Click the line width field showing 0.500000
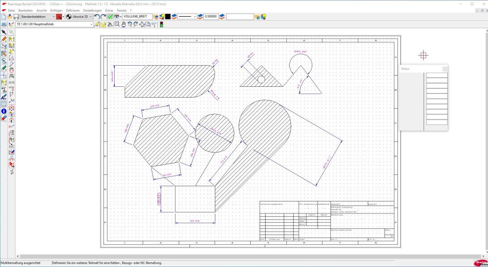Image resolution: width=488 pixels, height=267 pixels. 211,17
